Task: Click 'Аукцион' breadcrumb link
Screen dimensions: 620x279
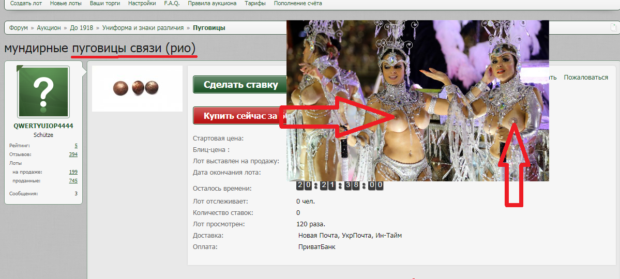Action: (x=49, y=28)
